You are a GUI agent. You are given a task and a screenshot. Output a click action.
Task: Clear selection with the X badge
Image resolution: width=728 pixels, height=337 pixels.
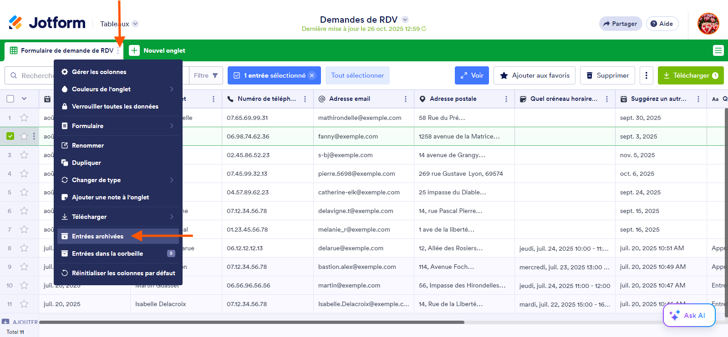point(312,75)
